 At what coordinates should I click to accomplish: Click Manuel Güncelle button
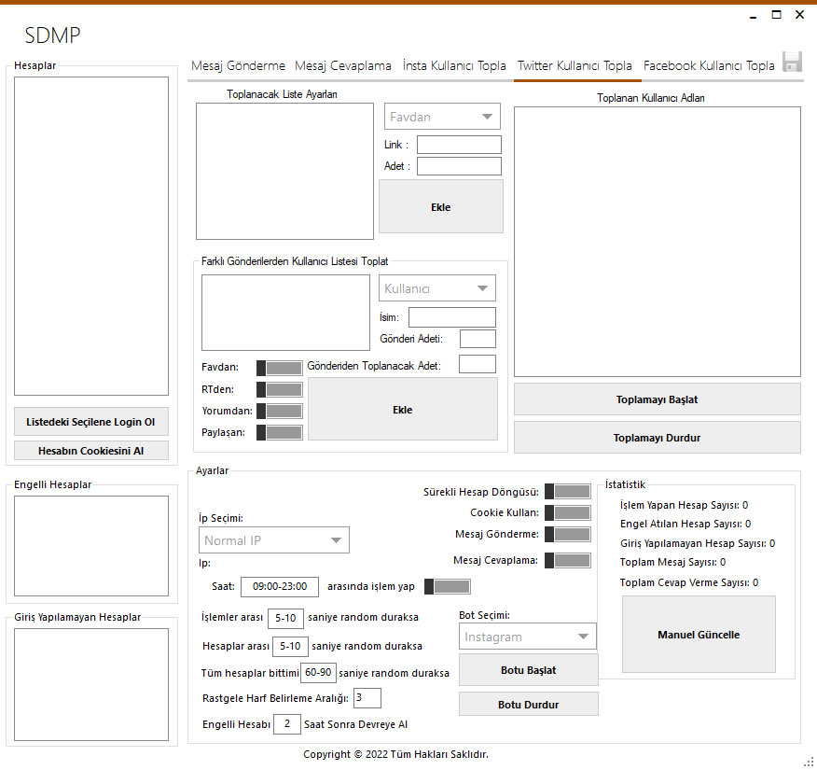click(699, 635)
